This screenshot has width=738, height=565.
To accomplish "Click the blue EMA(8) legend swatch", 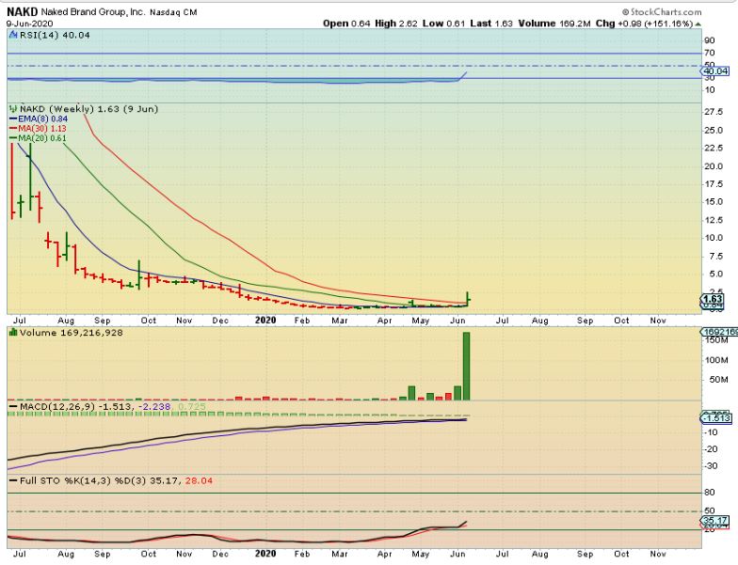I will click(x=13, y=118).
